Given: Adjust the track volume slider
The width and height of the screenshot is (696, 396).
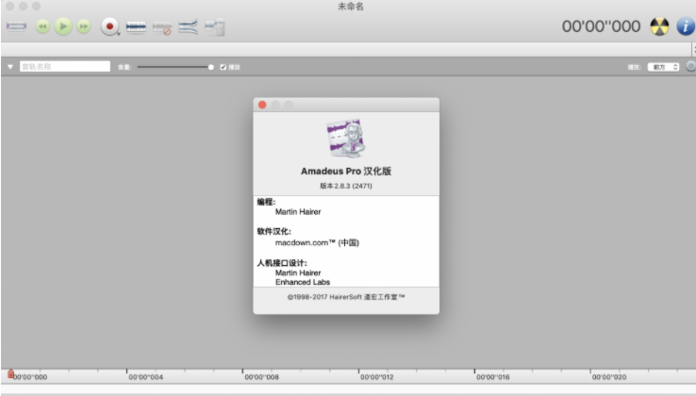Looking at the screenshot, I should (175, 67).
